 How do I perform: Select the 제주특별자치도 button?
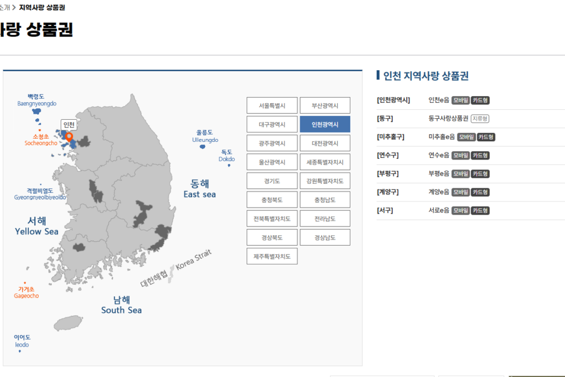point(271,256)
